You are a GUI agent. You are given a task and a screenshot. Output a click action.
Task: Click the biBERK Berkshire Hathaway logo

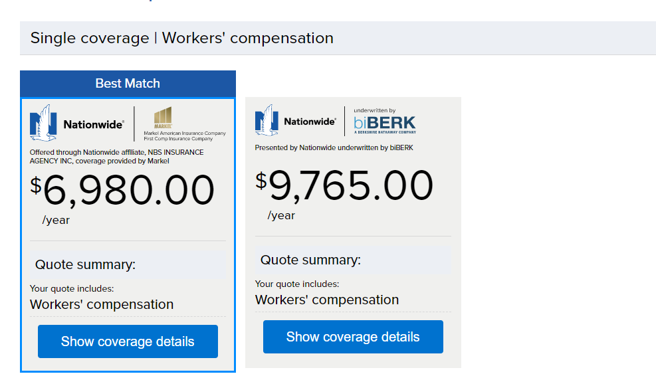pyautogui.click(x=384, y=122)
